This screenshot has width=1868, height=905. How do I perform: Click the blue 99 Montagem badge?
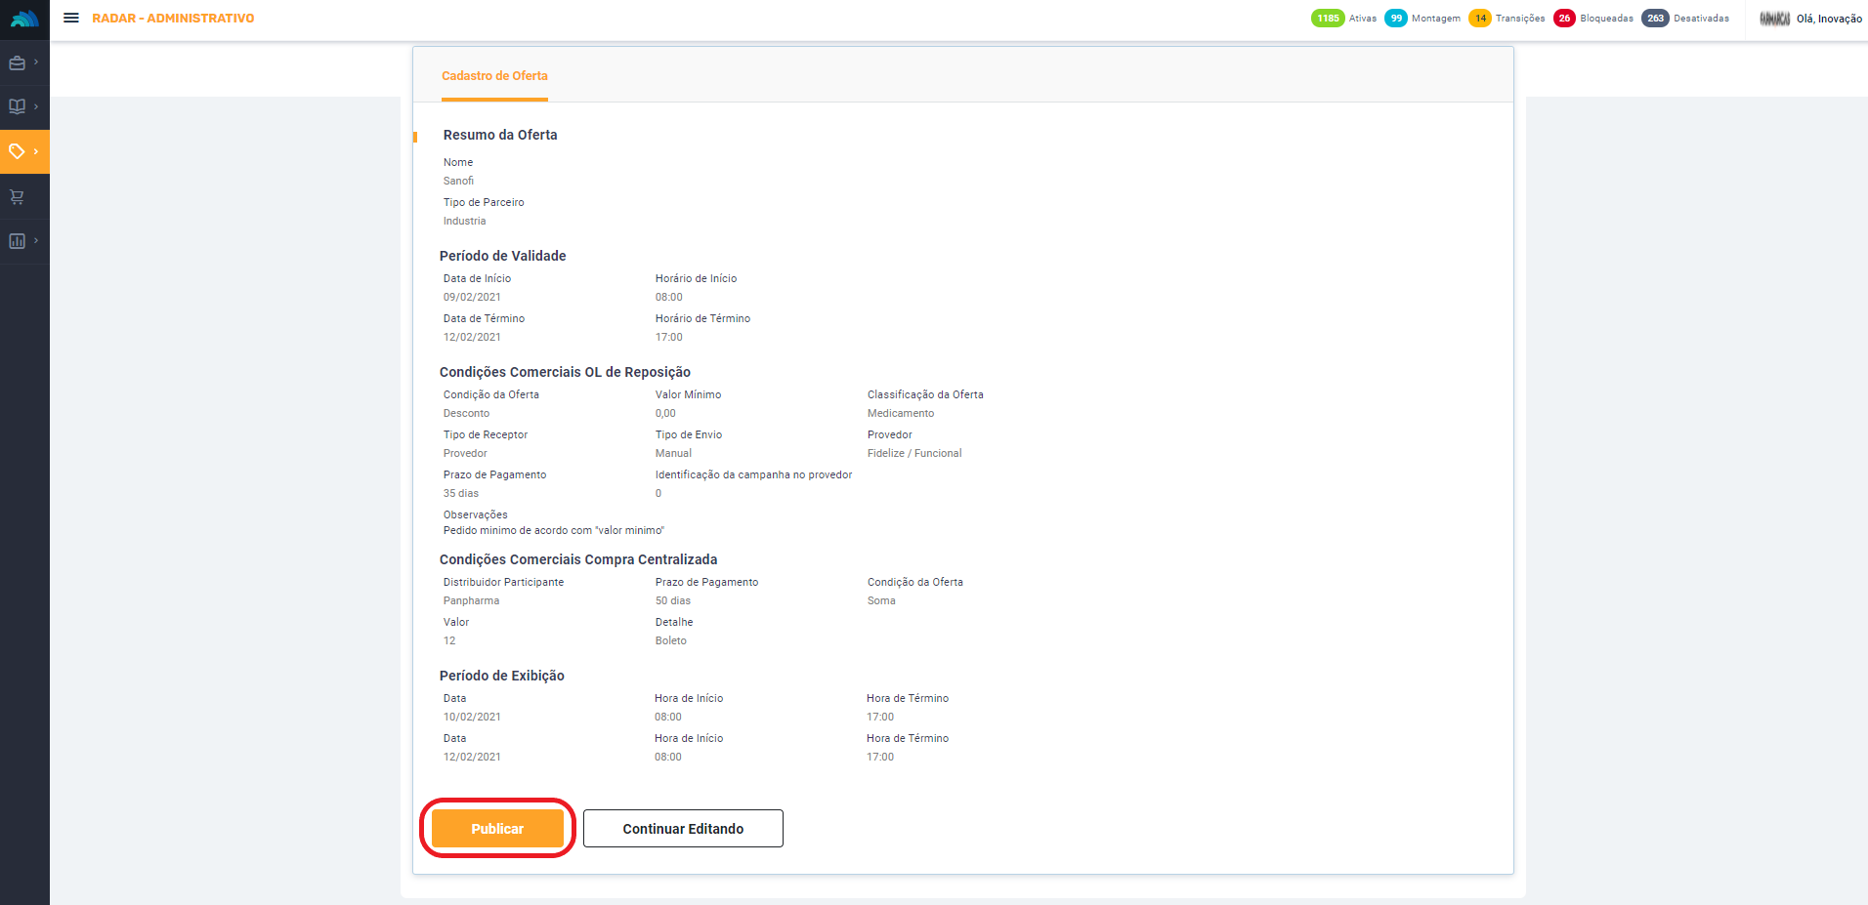(x=1396, y=19)
